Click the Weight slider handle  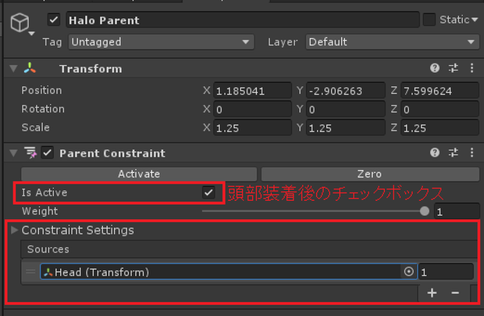pyautogui.click(x=425, y=211)
